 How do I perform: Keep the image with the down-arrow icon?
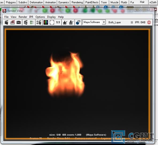click(65, 22)
